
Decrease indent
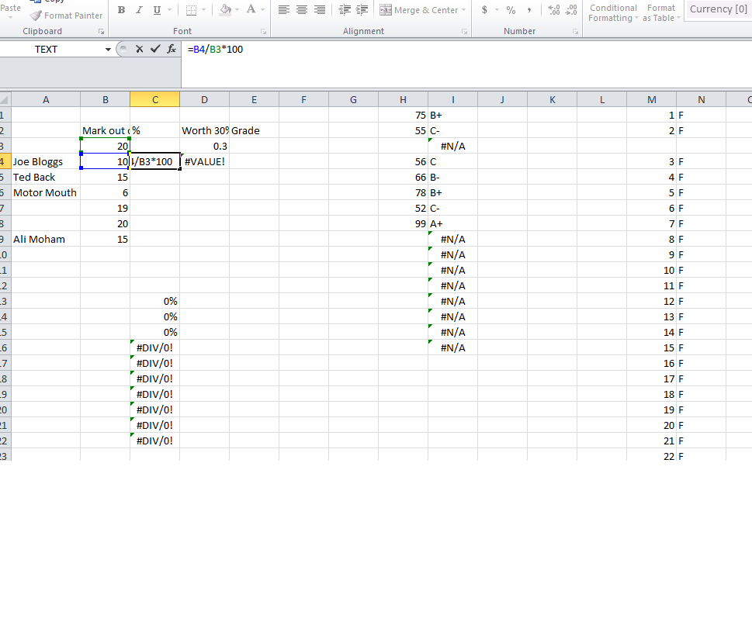coord(345,9)
